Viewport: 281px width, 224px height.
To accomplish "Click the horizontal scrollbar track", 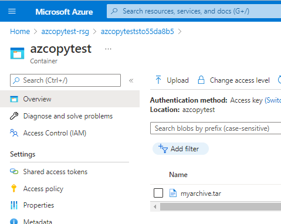I will (x=221, y=206).
